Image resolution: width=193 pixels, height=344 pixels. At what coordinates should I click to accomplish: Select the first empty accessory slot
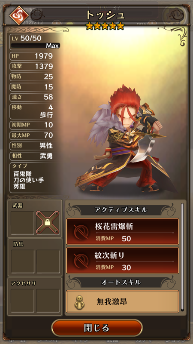[x=23, y=301]
